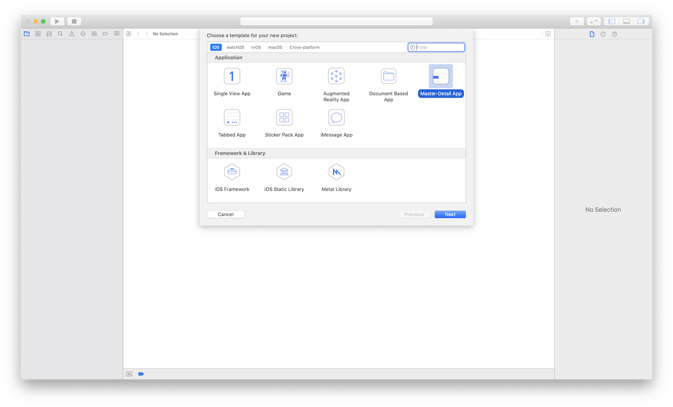The image size is (673, 407).
Task: Click 'No Selection' in the jump bar
Action: click(x=165, y=34)
